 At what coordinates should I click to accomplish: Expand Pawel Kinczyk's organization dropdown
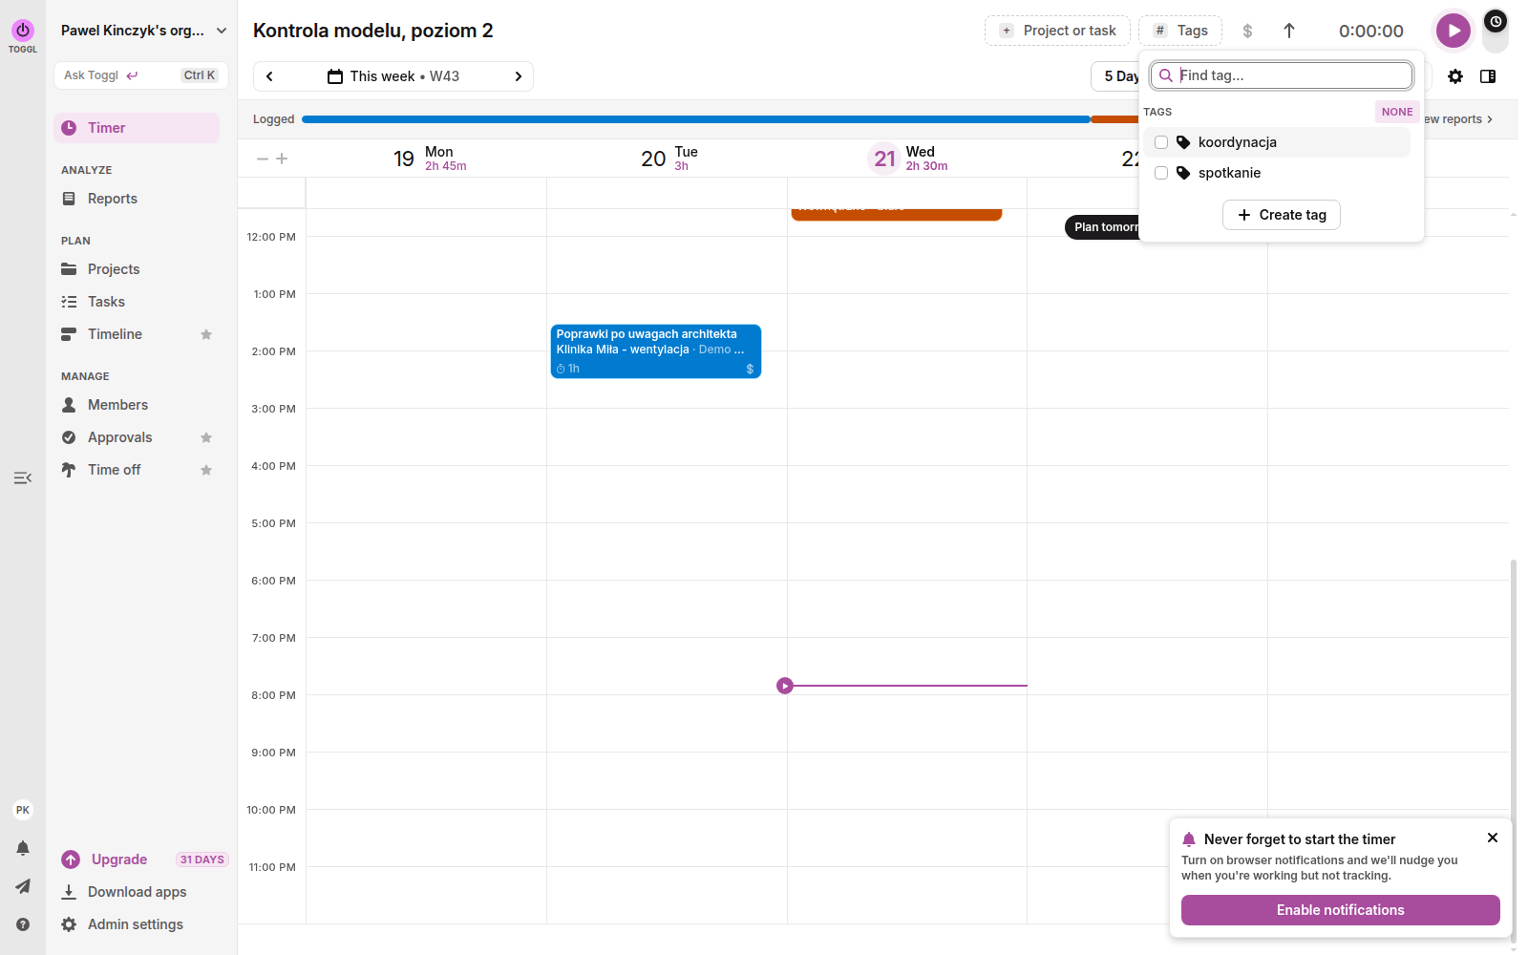pyautogui.click(x=143, y=31)
